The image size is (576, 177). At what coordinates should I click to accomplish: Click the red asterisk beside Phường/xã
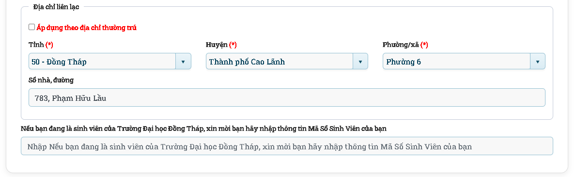[x=424, y=45]
